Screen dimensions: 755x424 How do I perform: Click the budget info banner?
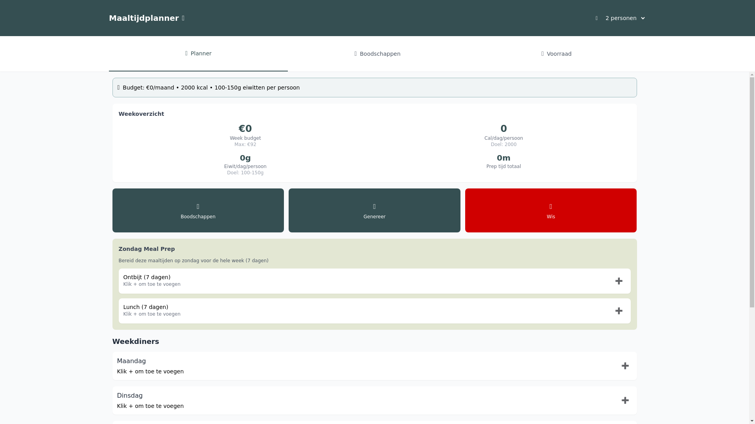[374, 88]
